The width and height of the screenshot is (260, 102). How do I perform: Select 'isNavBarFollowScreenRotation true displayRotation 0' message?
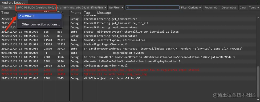(140, 61)
